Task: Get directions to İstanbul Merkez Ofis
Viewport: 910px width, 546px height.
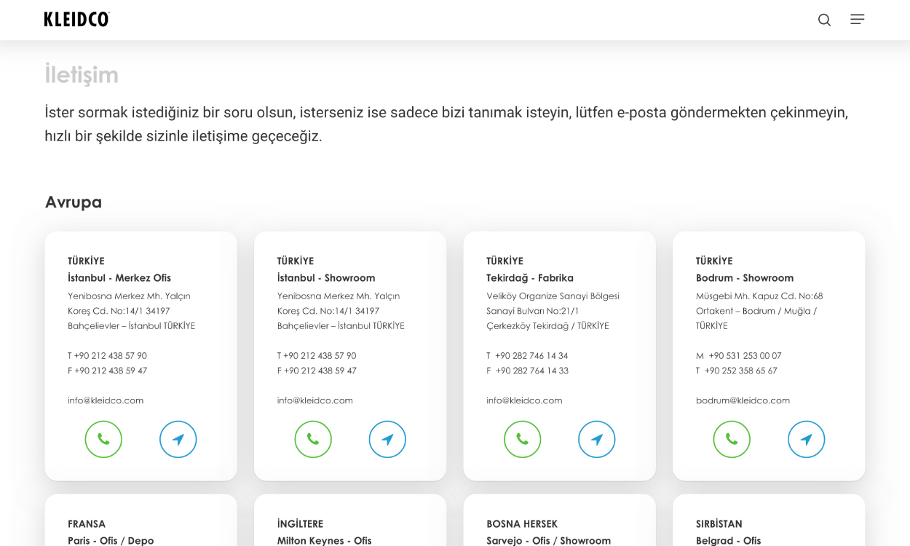Action: pos(178,439)
